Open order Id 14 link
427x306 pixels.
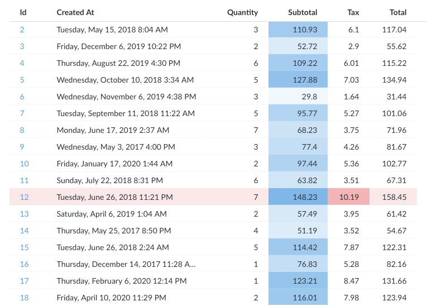pyautogui.click(x=24, y=231)
